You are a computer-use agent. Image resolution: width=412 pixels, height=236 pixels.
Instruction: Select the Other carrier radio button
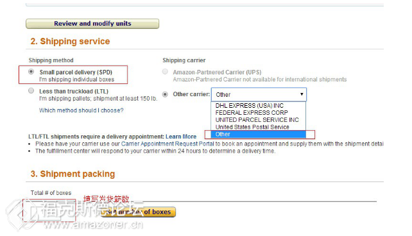coord(165,94)
